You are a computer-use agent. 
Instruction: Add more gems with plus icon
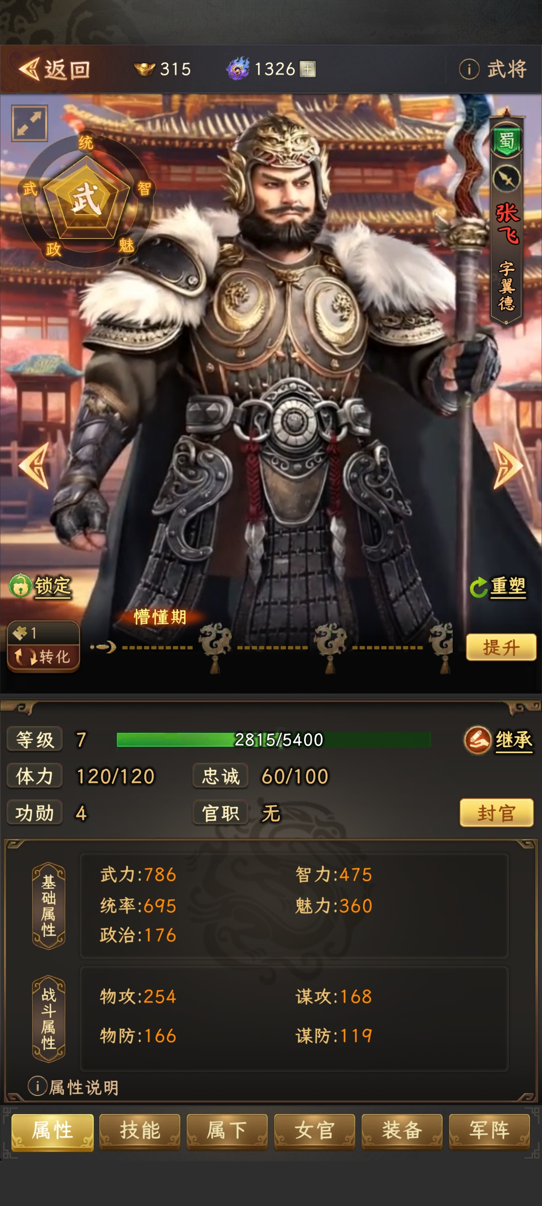point(308,69)
